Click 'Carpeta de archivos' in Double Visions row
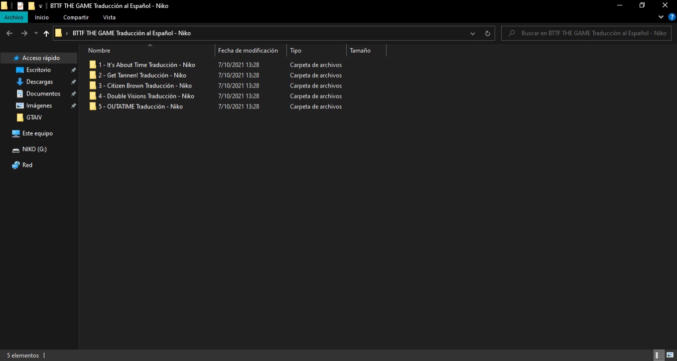Image resolution: width=677 pixels, height=361 pixels. (316, 96)
